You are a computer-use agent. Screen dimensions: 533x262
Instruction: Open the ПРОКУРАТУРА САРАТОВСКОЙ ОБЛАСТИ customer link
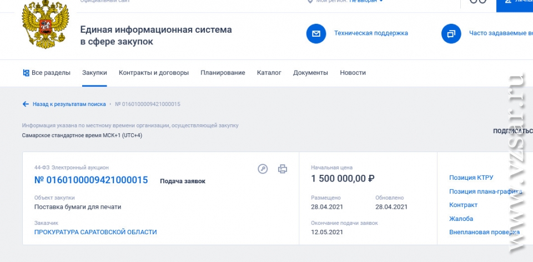pyautogui.click(x=95, y=232)
